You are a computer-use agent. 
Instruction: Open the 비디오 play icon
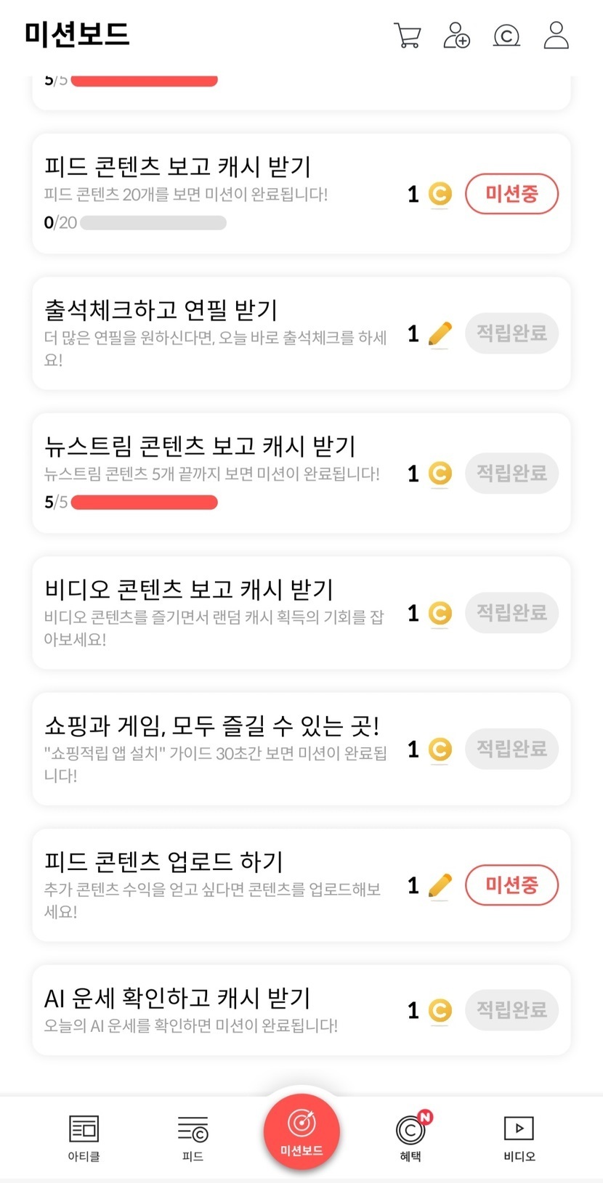519,1129
